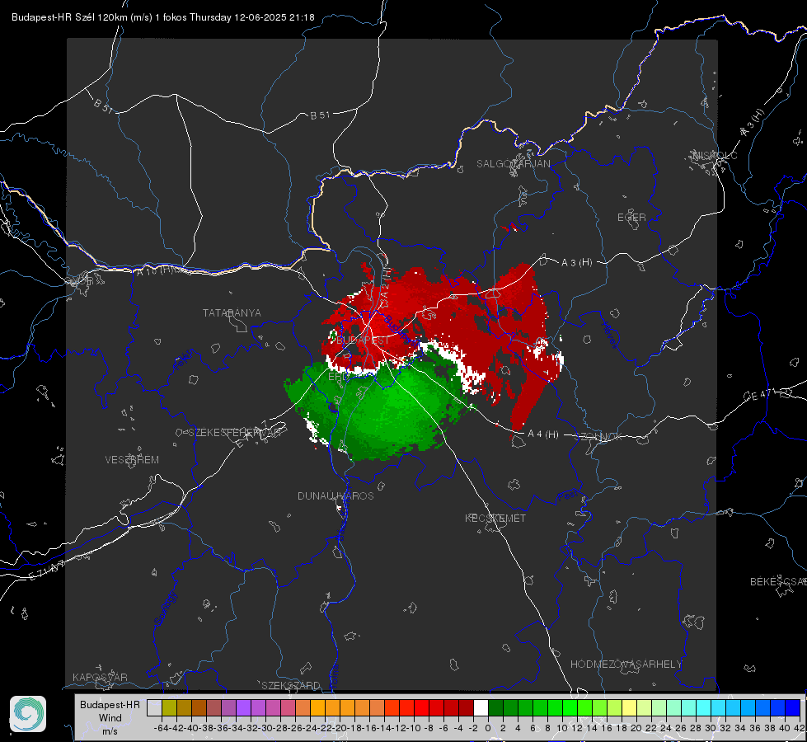
Task: Click the BEKESCSABA city label
Action: point(778,582)
